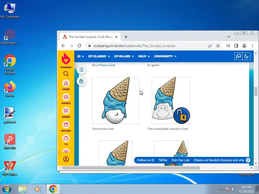
Task: Open Check out Fandom Quizzes link
Action: pos(219,160)
